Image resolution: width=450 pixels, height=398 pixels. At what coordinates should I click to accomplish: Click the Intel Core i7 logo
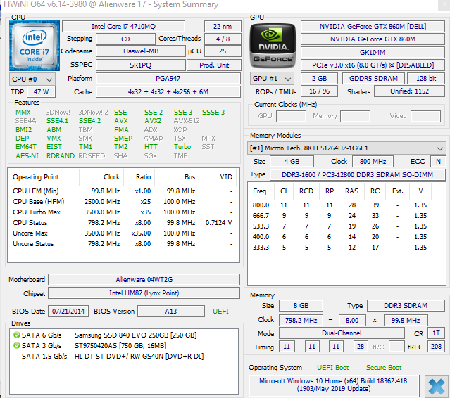pyautogui.click(x=34, y=45)
